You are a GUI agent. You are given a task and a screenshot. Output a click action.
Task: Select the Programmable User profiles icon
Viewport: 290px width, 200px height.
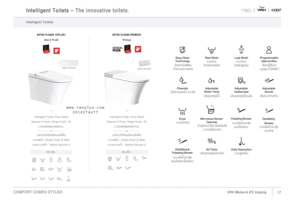pyautogui.click(x=269, y=50)
